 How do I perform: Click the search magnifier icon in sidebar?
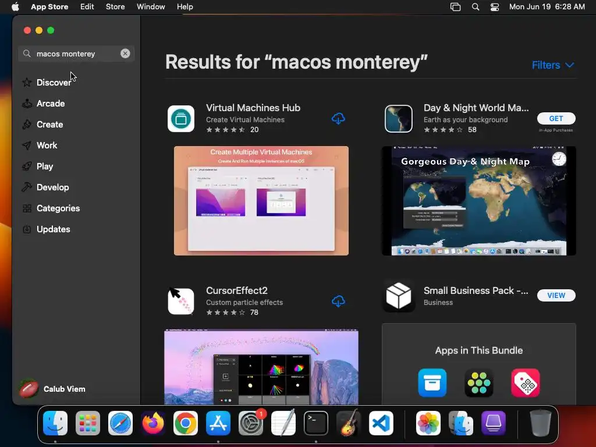(27, 54)
